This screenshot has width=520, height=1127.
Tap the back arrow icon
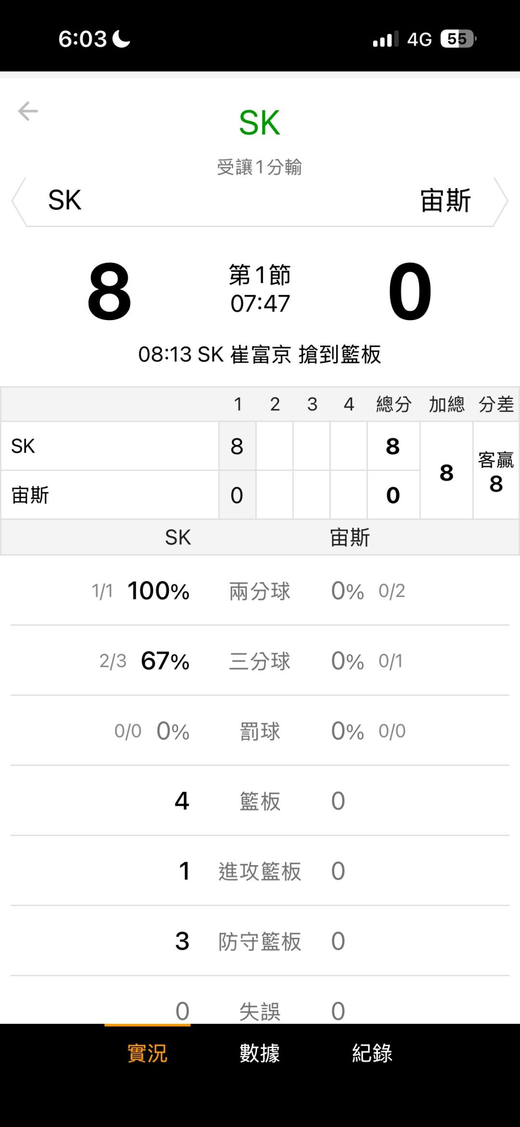(x=28, y=111)
